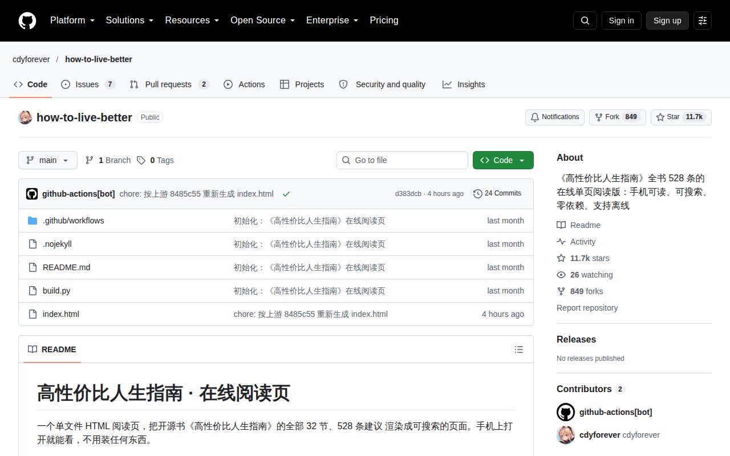Open the appearance settings icon button

pyautogui.click(x=703, y=21)
